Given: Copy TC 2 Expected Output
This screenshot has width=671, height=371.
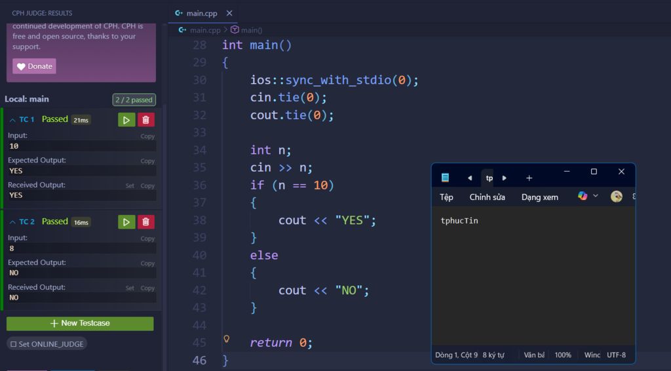Looking at the screenshot, I should tap(147, 264).
